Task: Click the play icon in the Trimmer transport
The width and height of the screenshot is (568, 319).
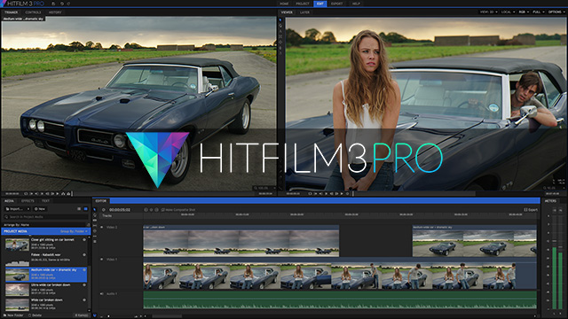Action: [57, 194]
